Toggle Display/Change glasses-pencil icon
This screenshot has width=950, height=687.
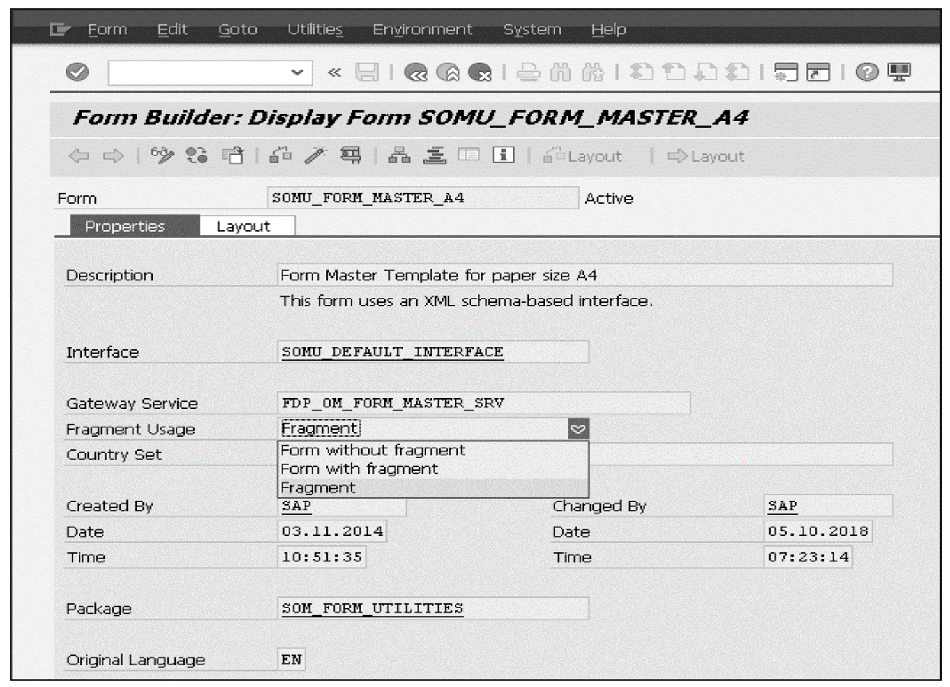[162, 155]
